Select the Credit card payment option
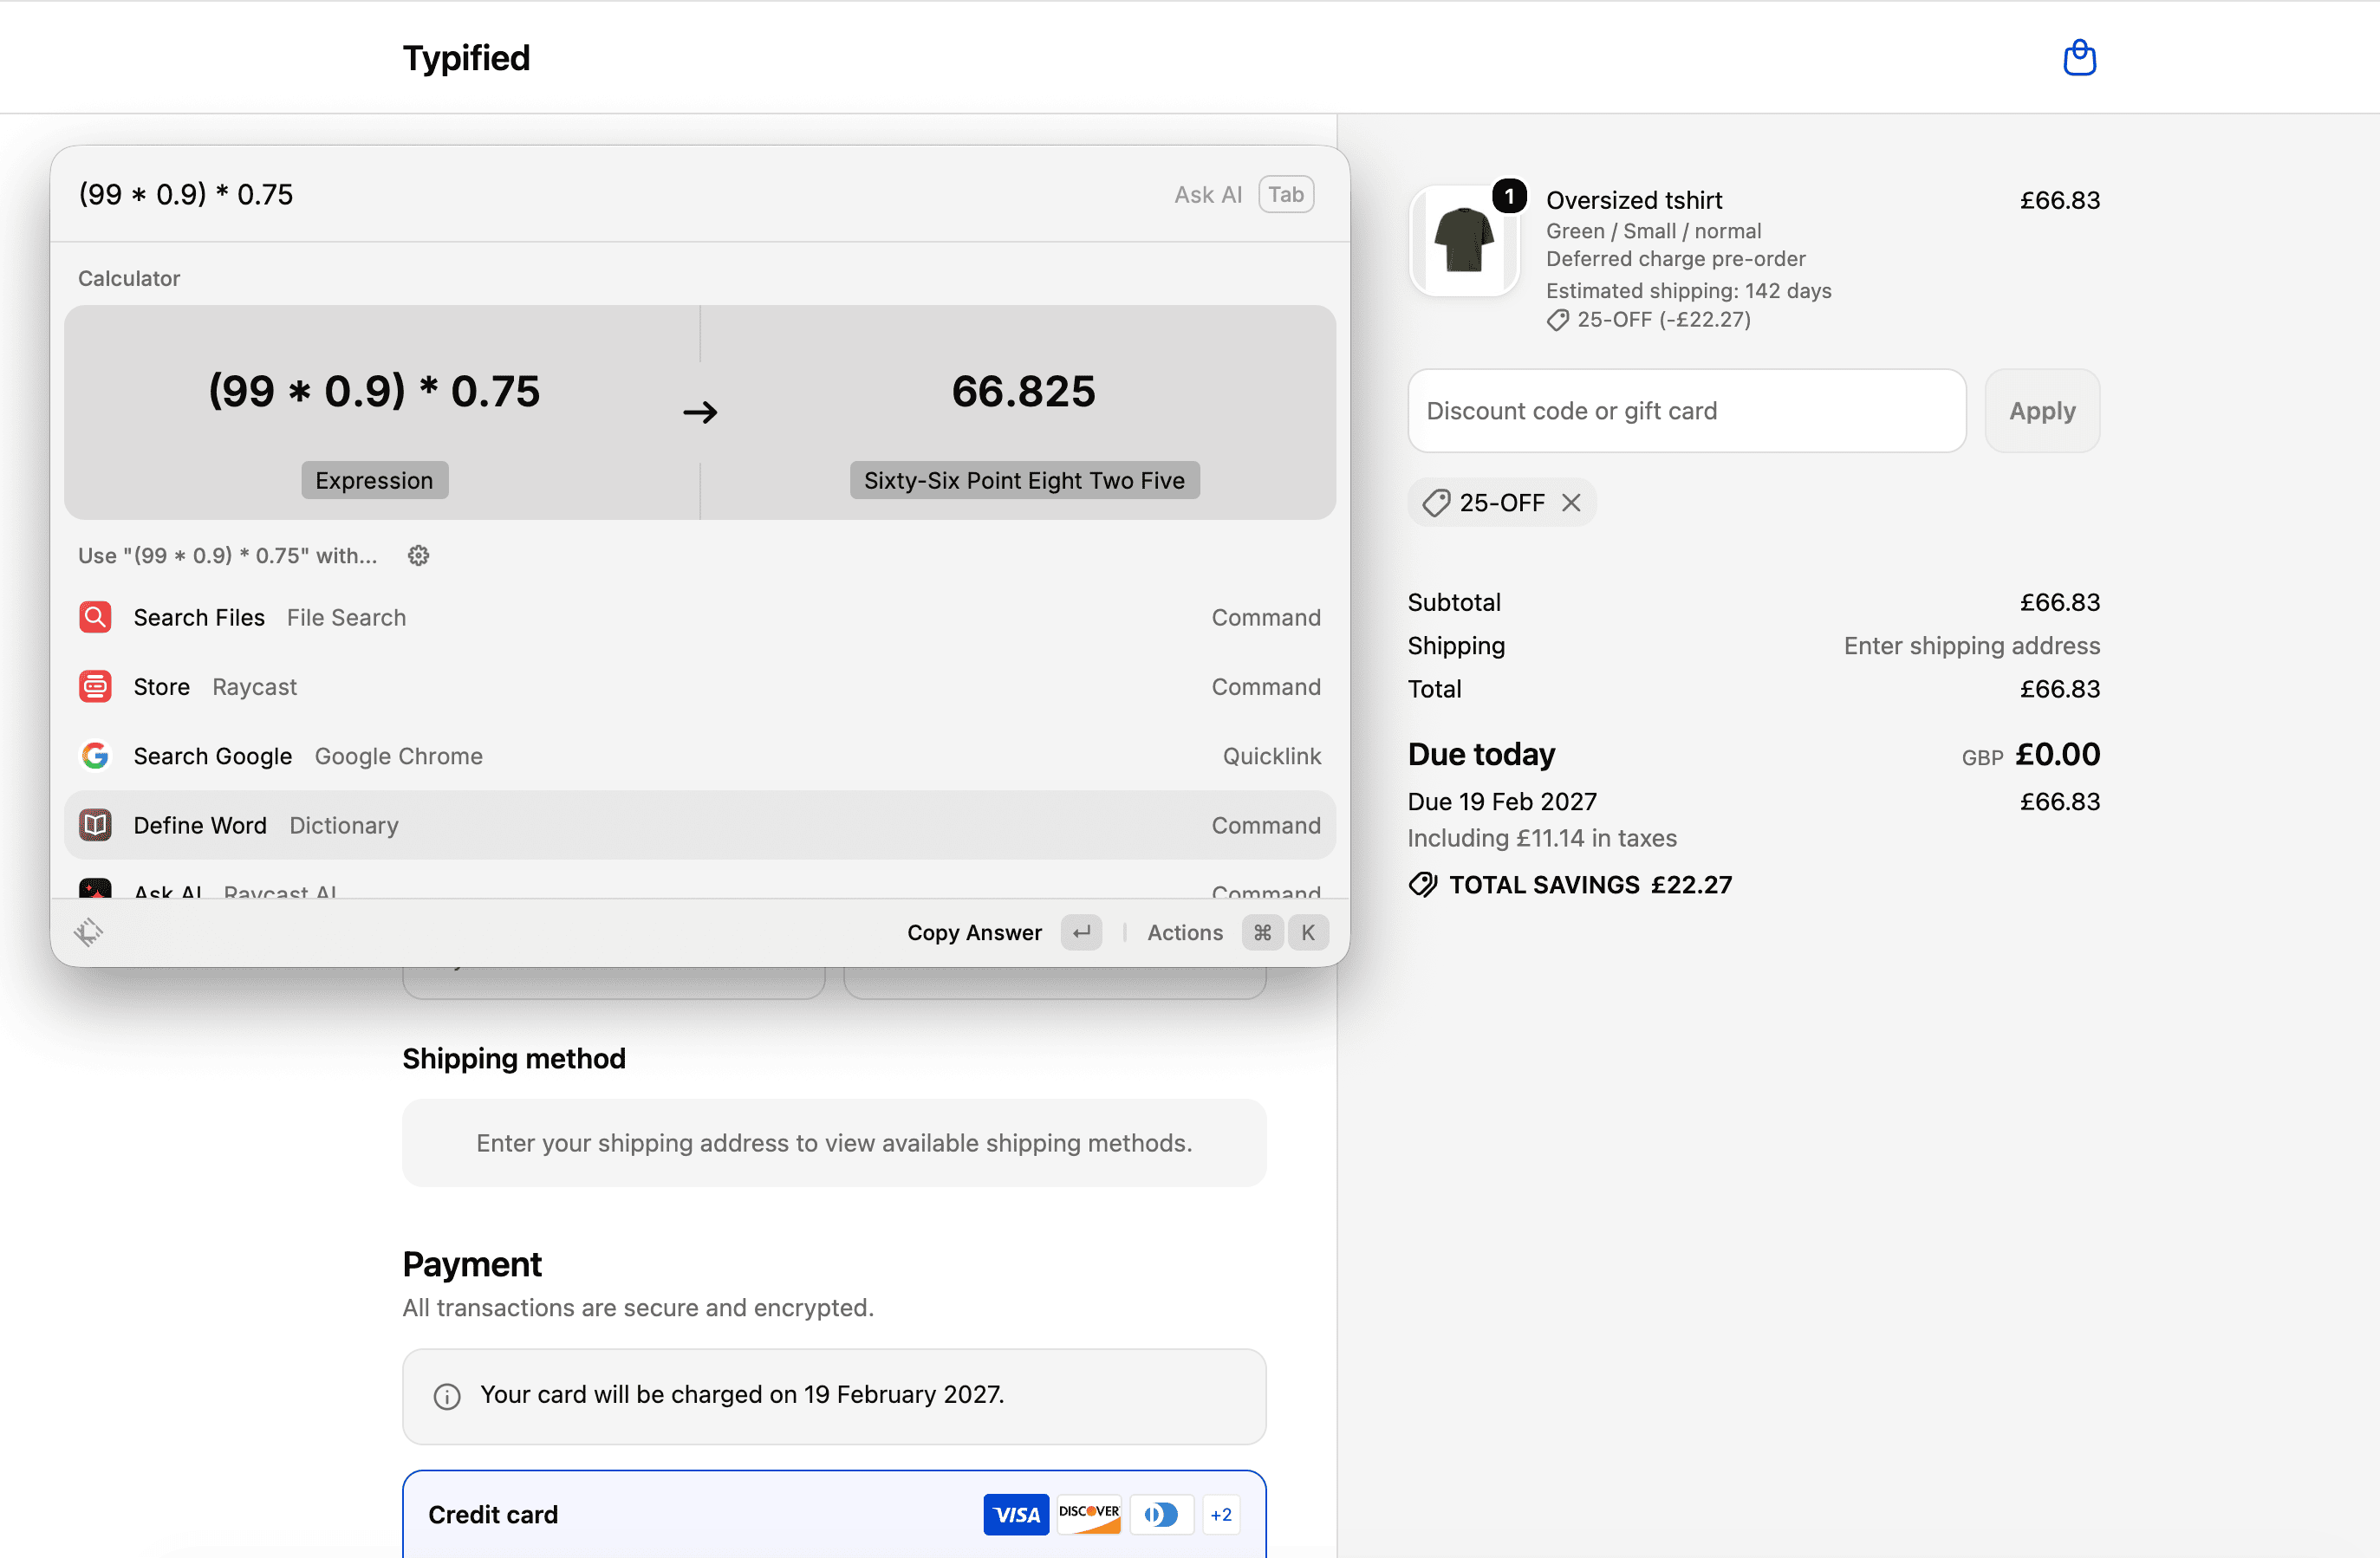The height and width of the screenshot is (1558, 2380). pos(834,1514)
